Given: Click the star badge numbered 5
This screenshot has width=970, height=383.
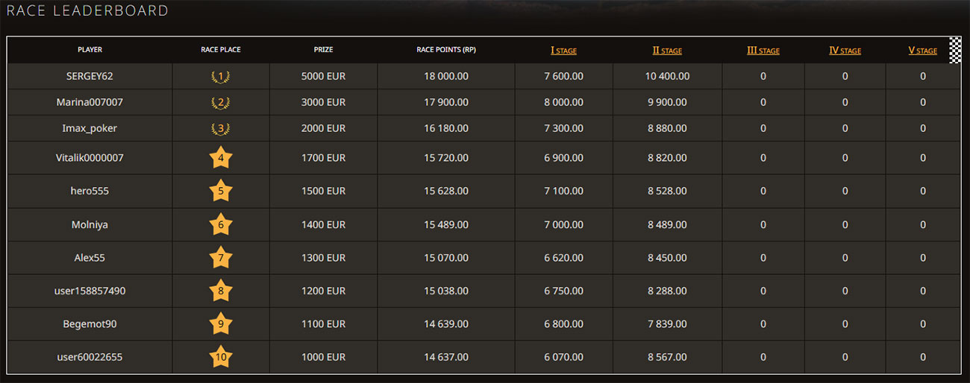Looking at the screenshot, I should tap(221, 191).
